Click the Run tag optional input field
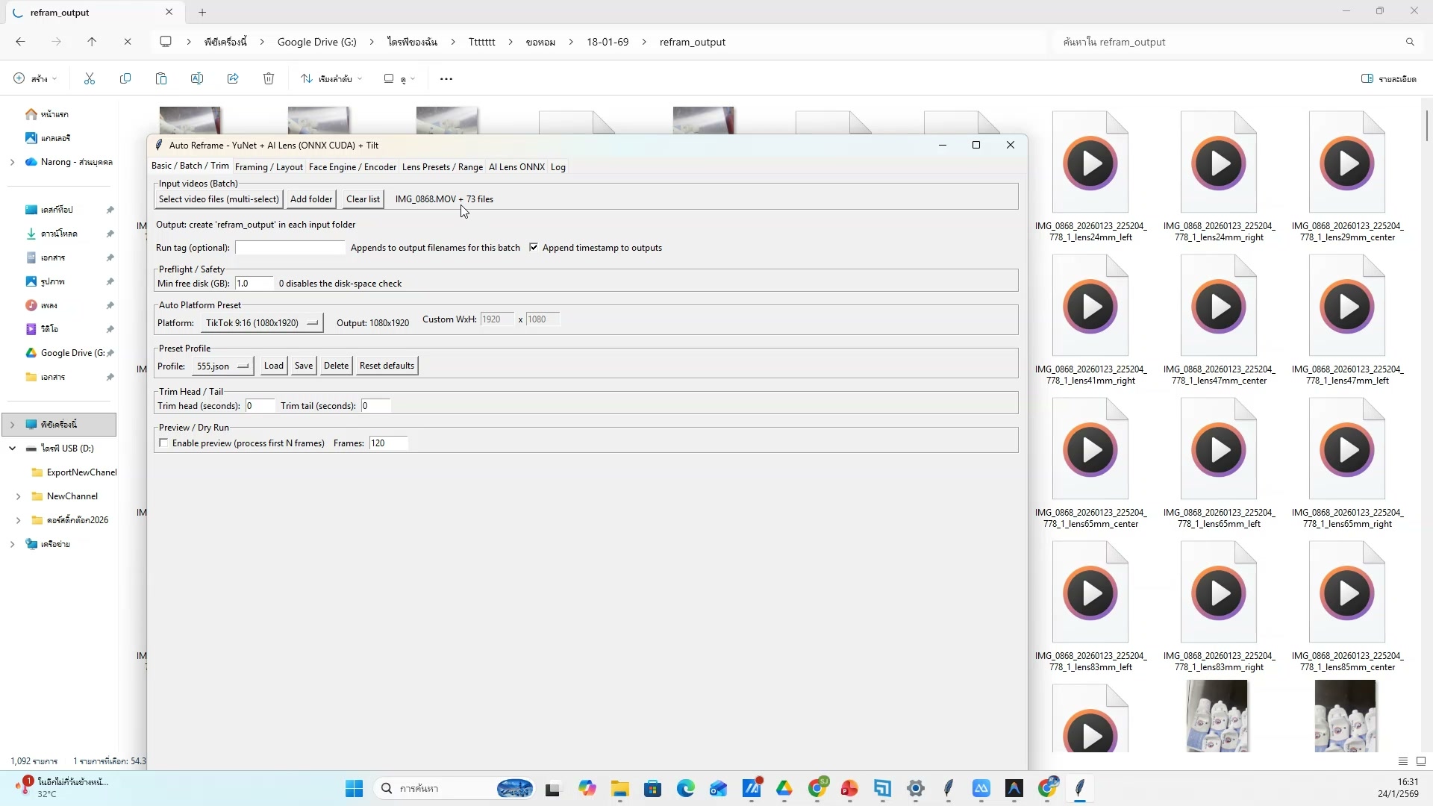Screen dimensions: 1433x806 tap(290, 248)
